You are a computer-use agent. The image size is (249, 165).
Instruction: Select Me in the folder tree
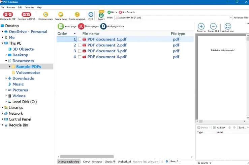pyautogui.click(x=11, y=38)
